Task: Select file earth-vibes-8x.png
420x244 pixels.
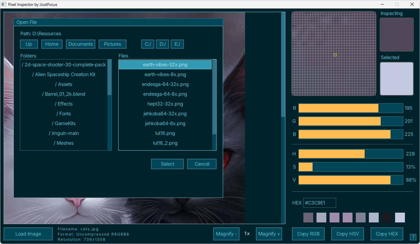Action: coord(165,74)
